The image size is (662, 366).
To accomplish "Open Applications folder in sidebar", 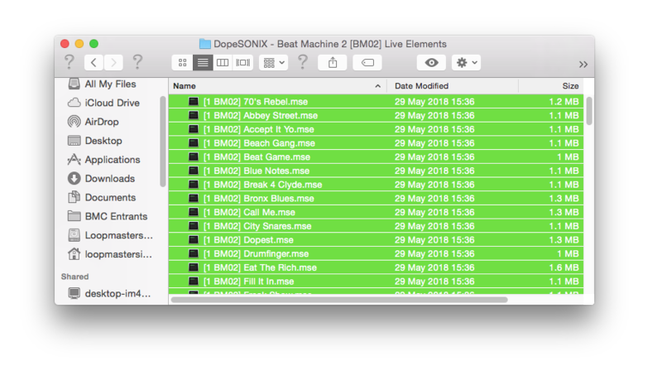I will tap(112, 160).
